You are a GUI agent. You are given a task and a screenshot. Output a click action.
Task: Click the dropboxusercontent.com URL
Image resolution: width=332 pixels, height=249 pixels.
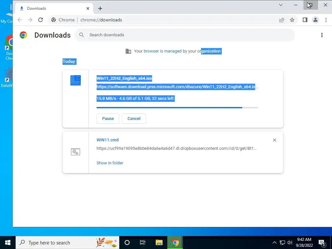[177, 148]
